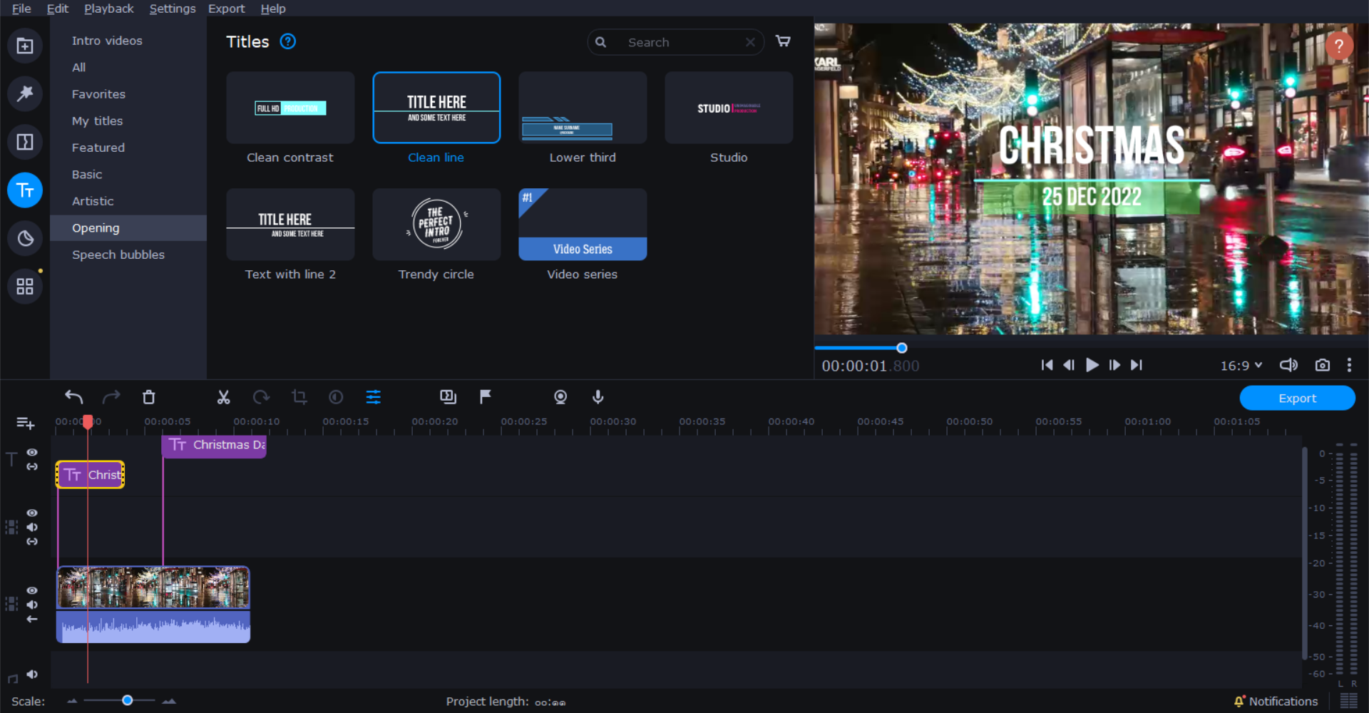Screen dimensions: 1369x713
Task: Open the store shopping cart icon
Action: coord(783,41)
